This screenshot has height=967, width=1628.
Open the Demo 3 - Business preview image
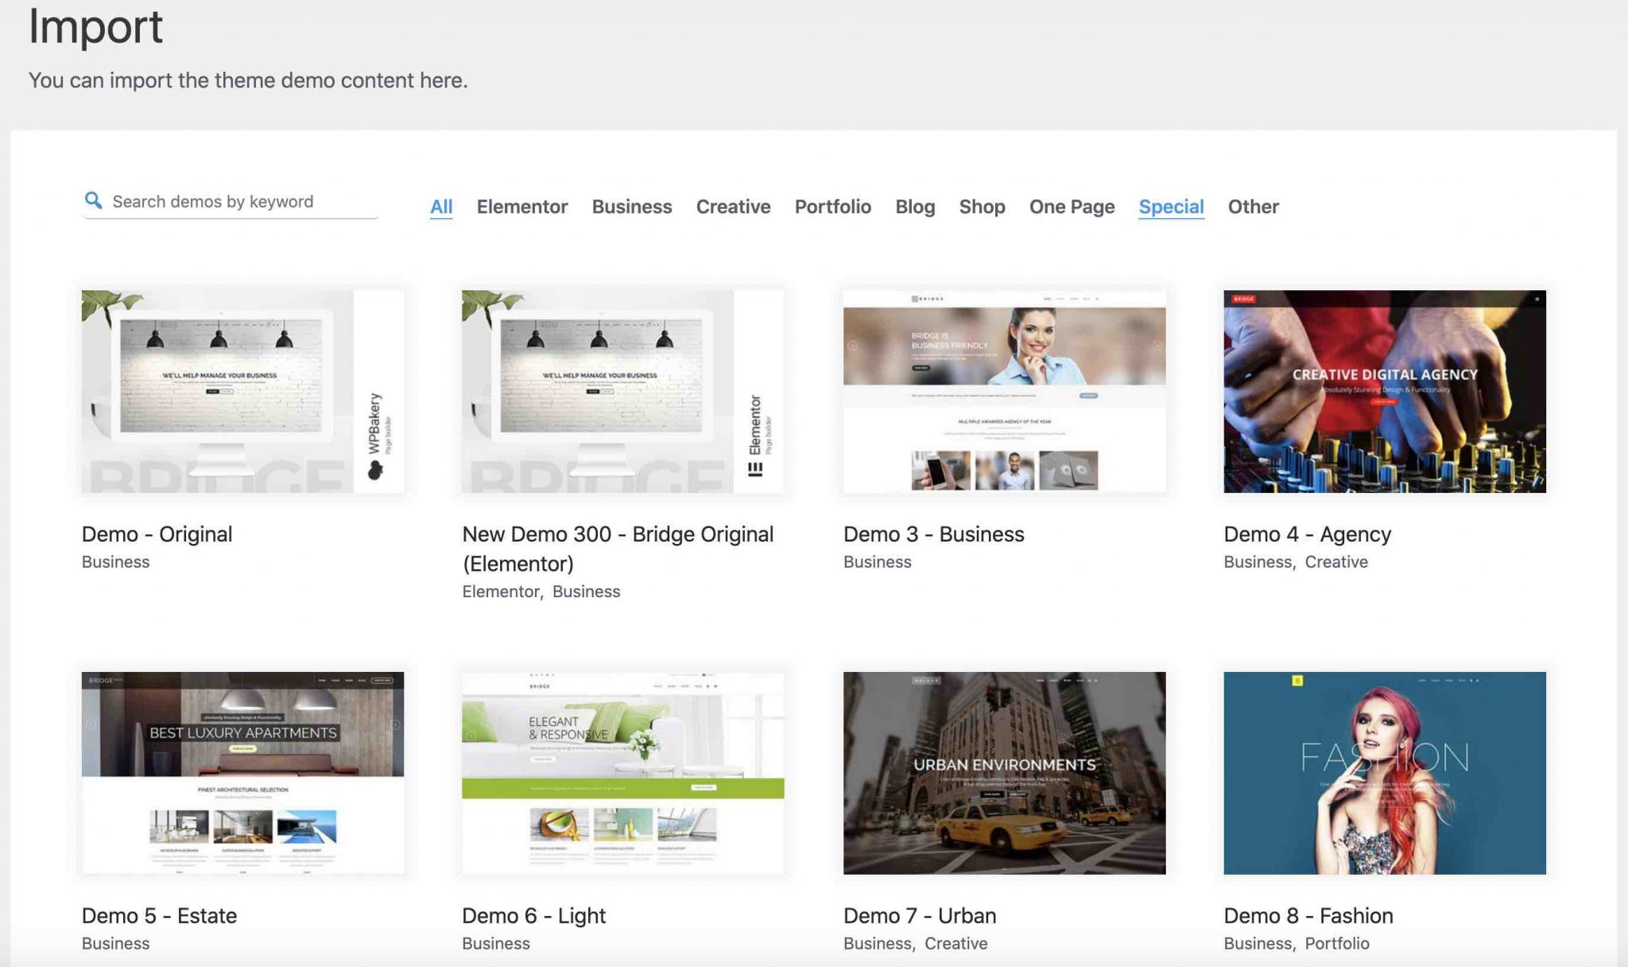pyautogui.click(x=1004, y=391)
